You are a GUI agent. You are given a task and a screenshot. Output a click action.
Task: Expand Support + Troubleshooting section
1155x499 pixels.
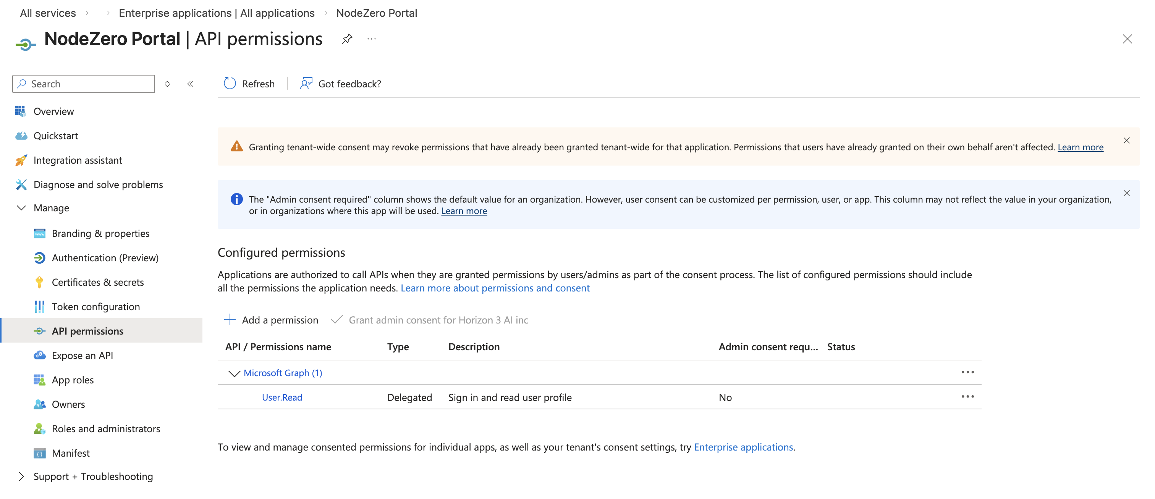coord(21,476)
